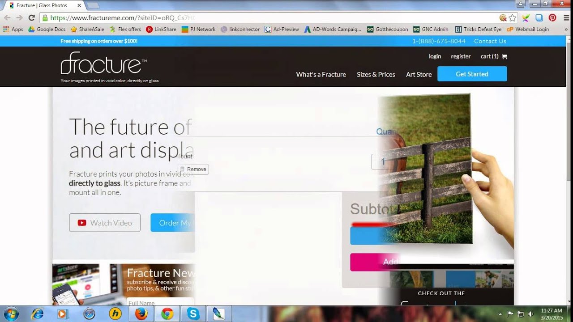Click the browser Forward arrow
Viewport: 573px width, 322px height.
19,18
